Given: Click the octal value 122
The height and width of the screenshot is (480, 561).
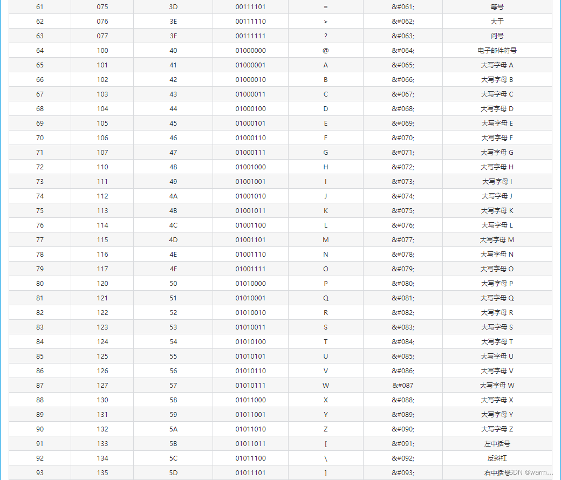Looking at the screenshot, I should (x=102, y=313).
